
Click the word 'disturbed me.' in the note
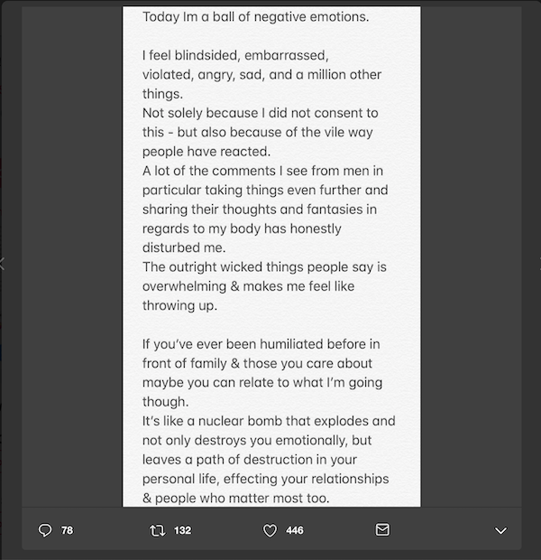point(184,247)
